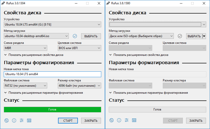Open the Диск или ISO-образ boot method dropdown
The height and width of the screenshot is (129, 210).
click(x=141, y=36)
